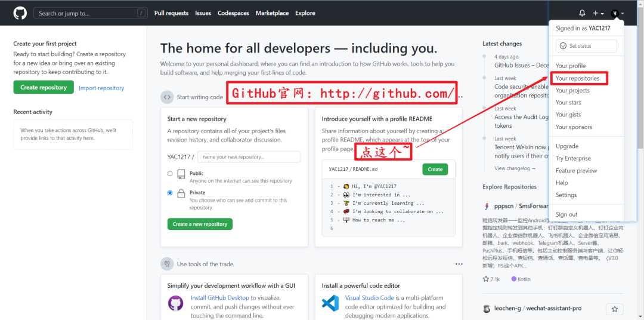Open the notifications bell
Viewport: 644px width, 320px height.
pos(582,13)
